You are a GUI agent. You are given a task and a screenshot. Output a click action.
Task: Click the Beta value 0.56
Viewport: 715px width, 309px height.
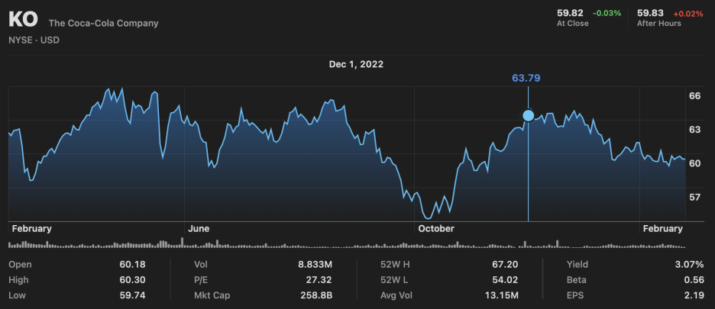tap(694, 280)
